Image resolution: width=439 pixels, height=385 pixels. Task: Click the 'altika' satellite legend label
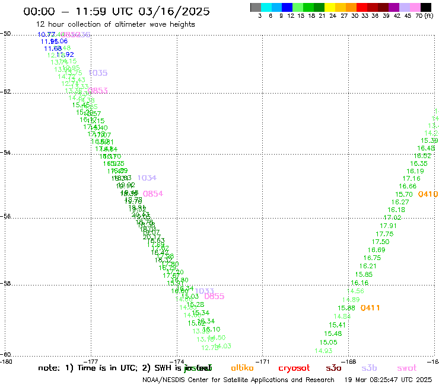pyautogui.click(x=242, y=368)
